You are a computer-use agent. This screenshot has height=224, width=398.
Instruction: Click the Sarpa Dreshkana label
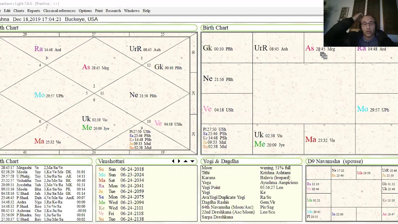[x=217, y=217]
